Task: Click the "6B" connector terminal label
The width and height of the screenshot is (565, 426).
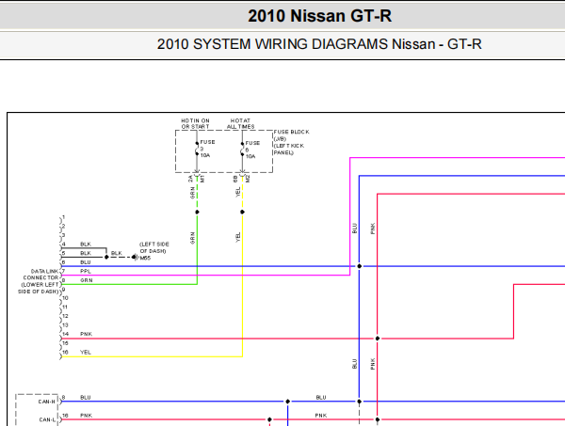Action: pos(235,179)
